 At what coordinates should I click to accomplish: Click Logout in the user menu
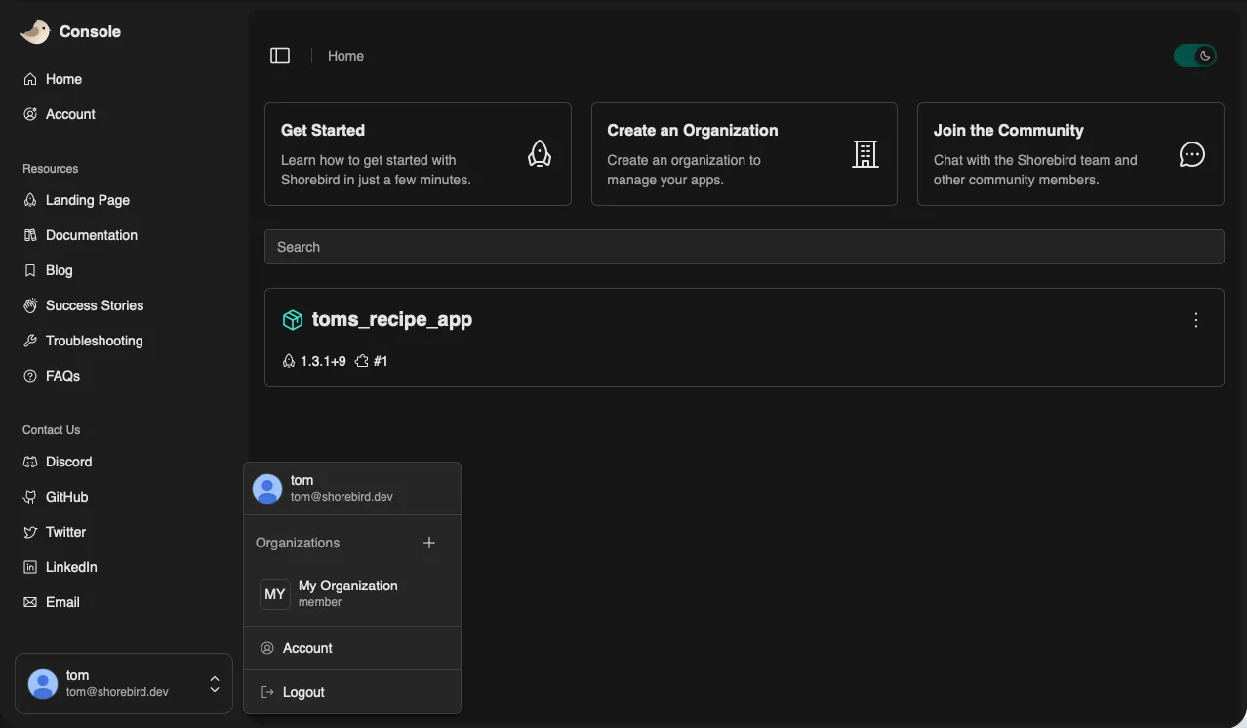(303, 692)
